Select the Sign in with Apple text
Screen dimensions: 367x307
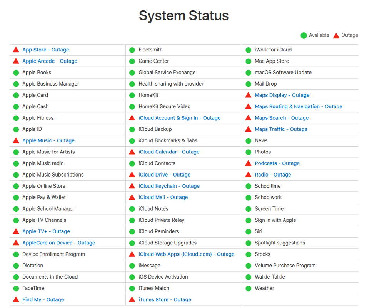pos(275,220)
